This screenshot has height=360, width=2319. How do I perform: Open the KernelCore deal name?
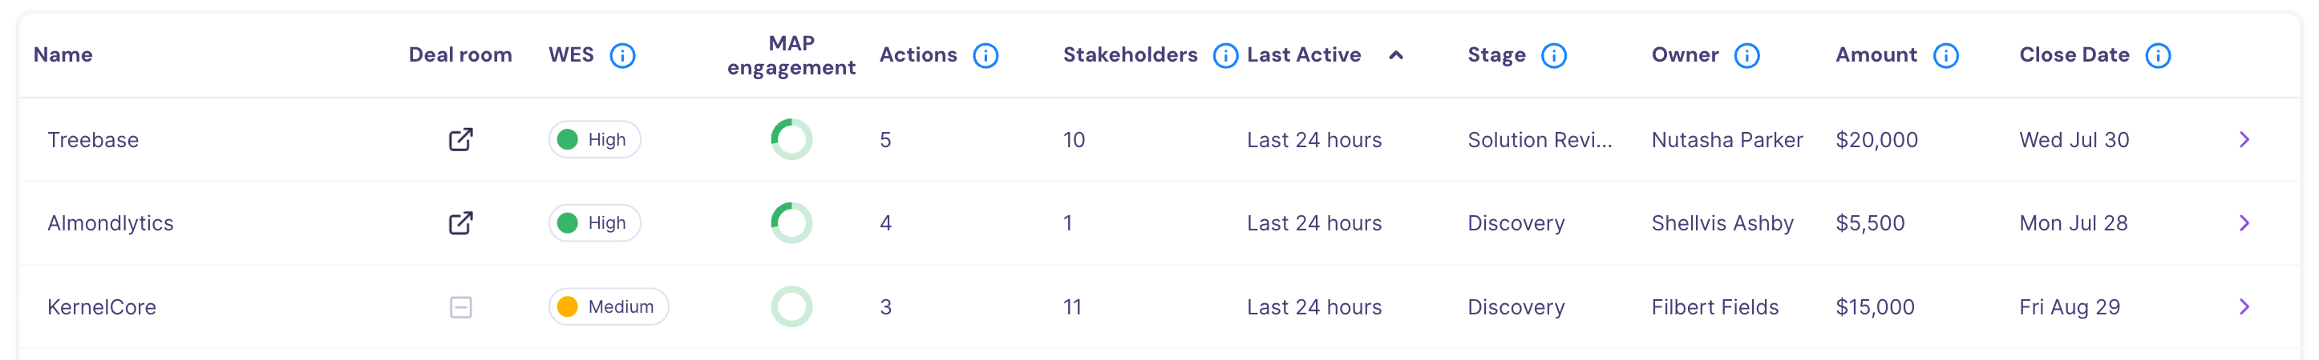[x=102, y=307]
